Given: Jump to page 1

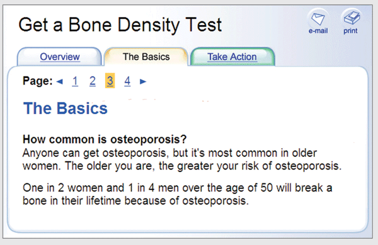Looking at the screenshot, I should [75, 81].
